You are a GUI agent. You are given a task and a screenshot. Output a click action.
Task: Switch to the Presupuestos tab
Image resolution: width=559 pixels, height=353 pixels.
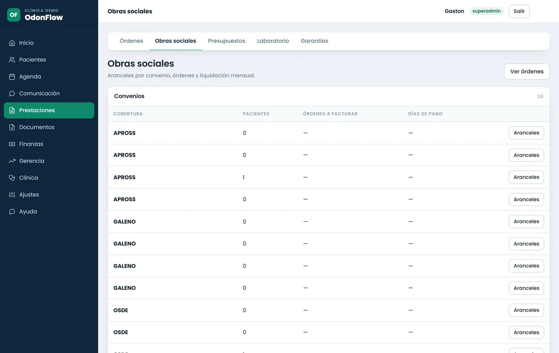(226, 41)
